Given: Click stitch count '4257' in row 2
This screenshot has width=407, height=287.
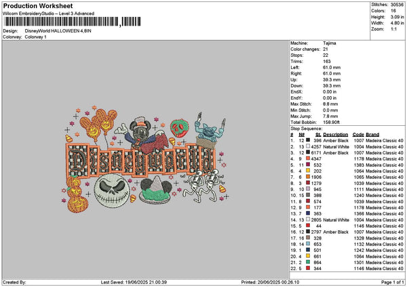Looking at the screenshot, I should point(316,147).
